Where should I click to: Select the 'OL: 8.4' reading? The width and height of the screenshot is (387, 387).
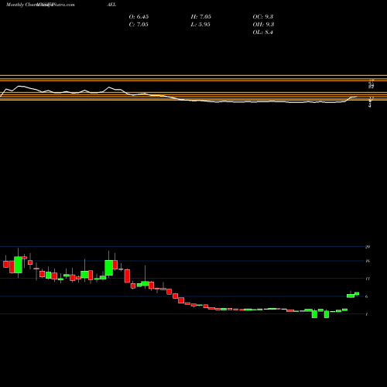point(263,33)
